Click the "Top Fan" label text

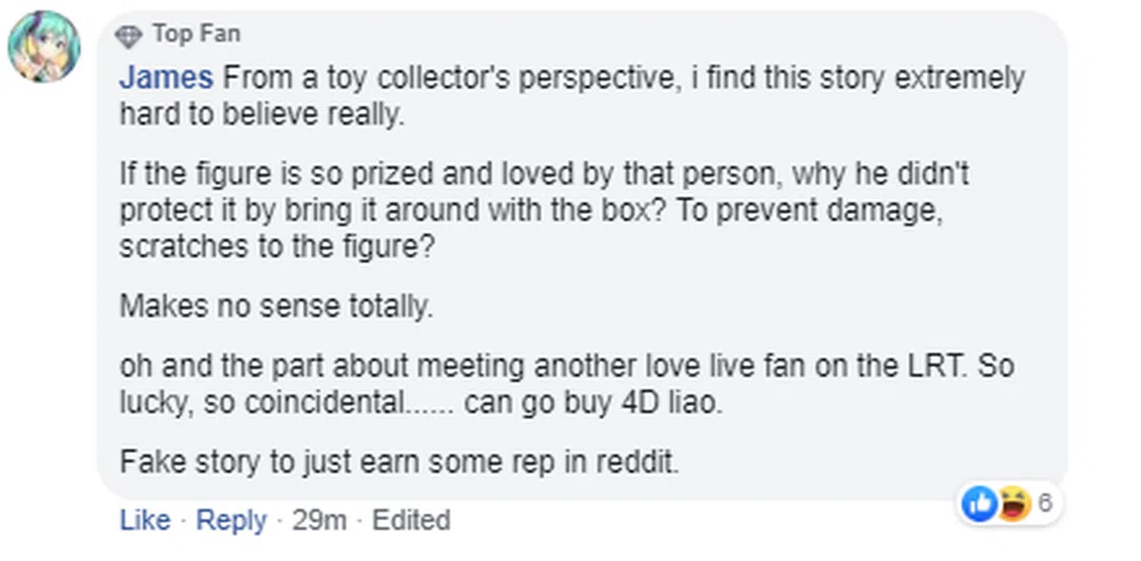click(x=196, y=34)
